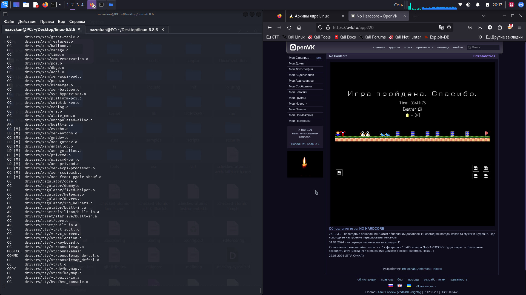Viewport: 526px width, 295px height.
Task: Bookmark this page with the star icon
Action: point(449,27)
